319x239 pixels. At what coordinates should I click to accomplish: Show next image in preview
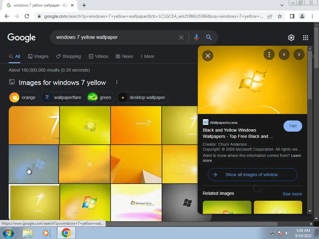(299, 54)
